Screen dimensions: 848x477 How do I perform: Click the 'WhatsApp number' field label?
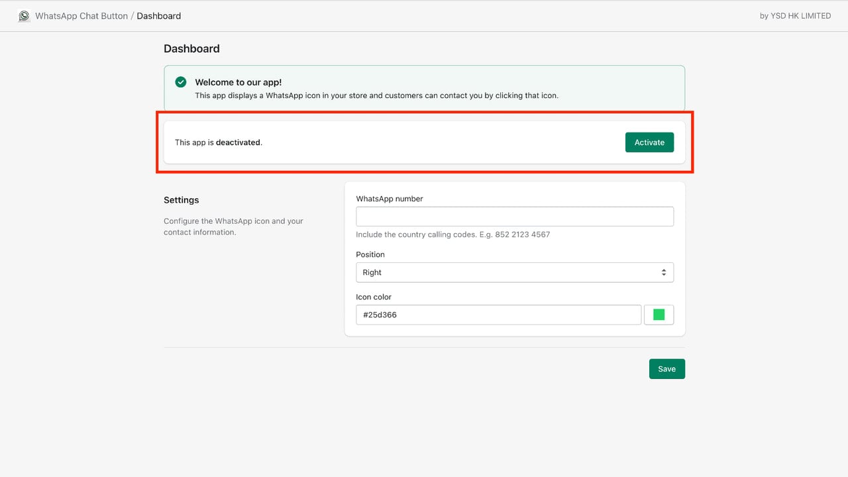[x=390, y=199]
